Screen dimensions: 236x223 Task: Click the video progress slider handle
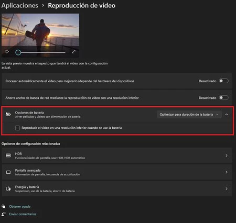point(18,52)
